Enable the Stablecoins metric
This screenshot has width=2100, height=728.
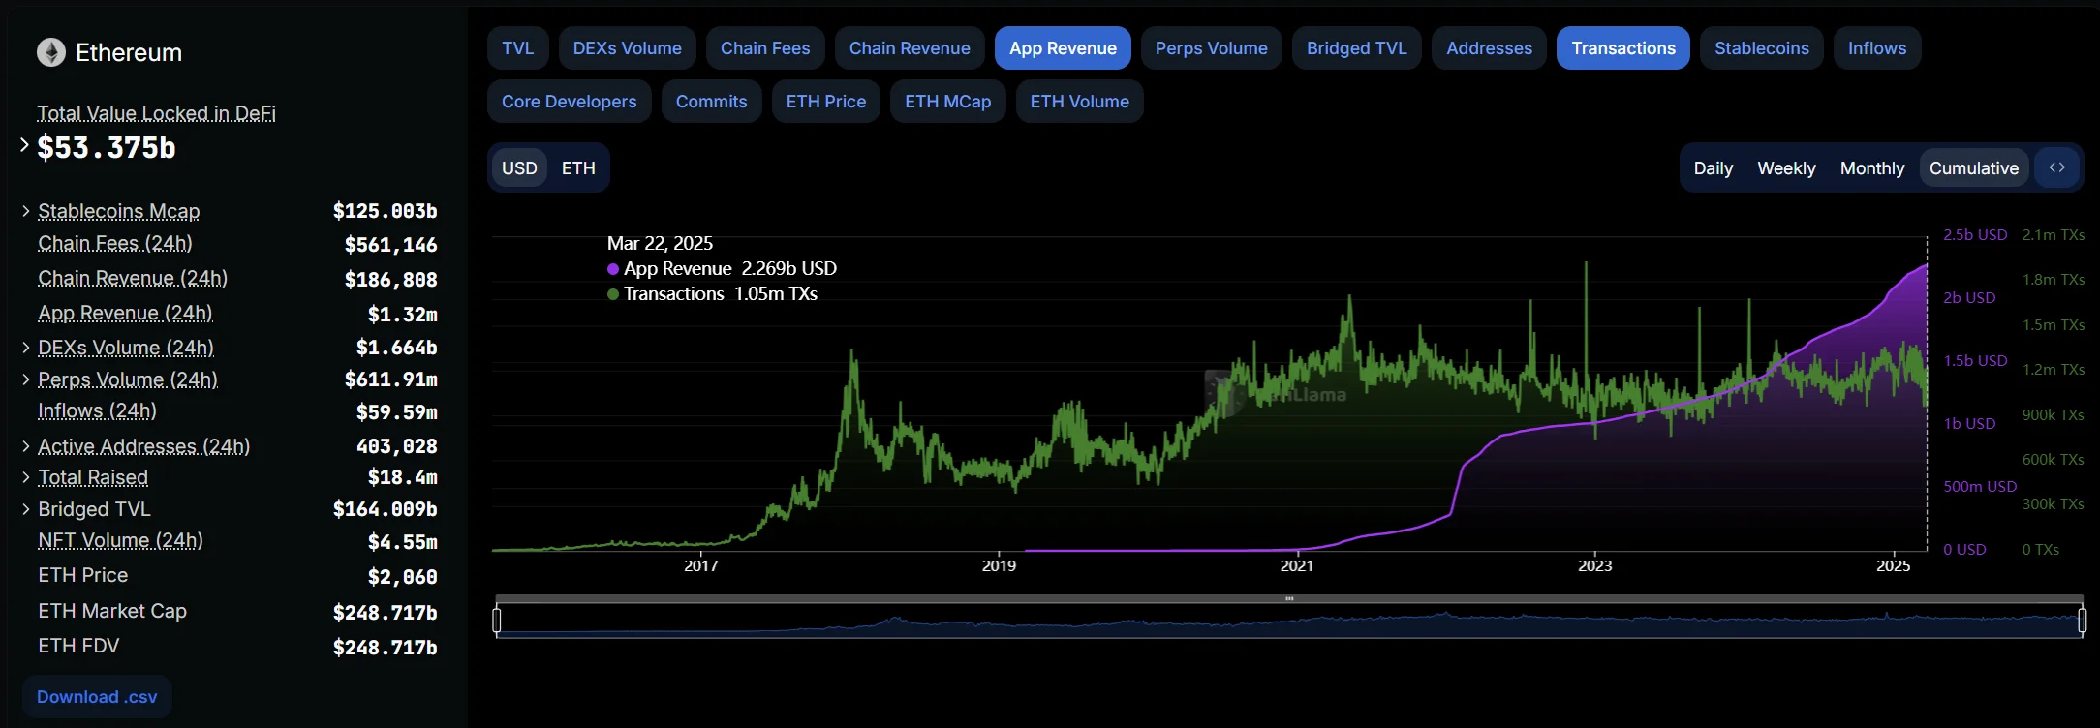point(1761,48)
